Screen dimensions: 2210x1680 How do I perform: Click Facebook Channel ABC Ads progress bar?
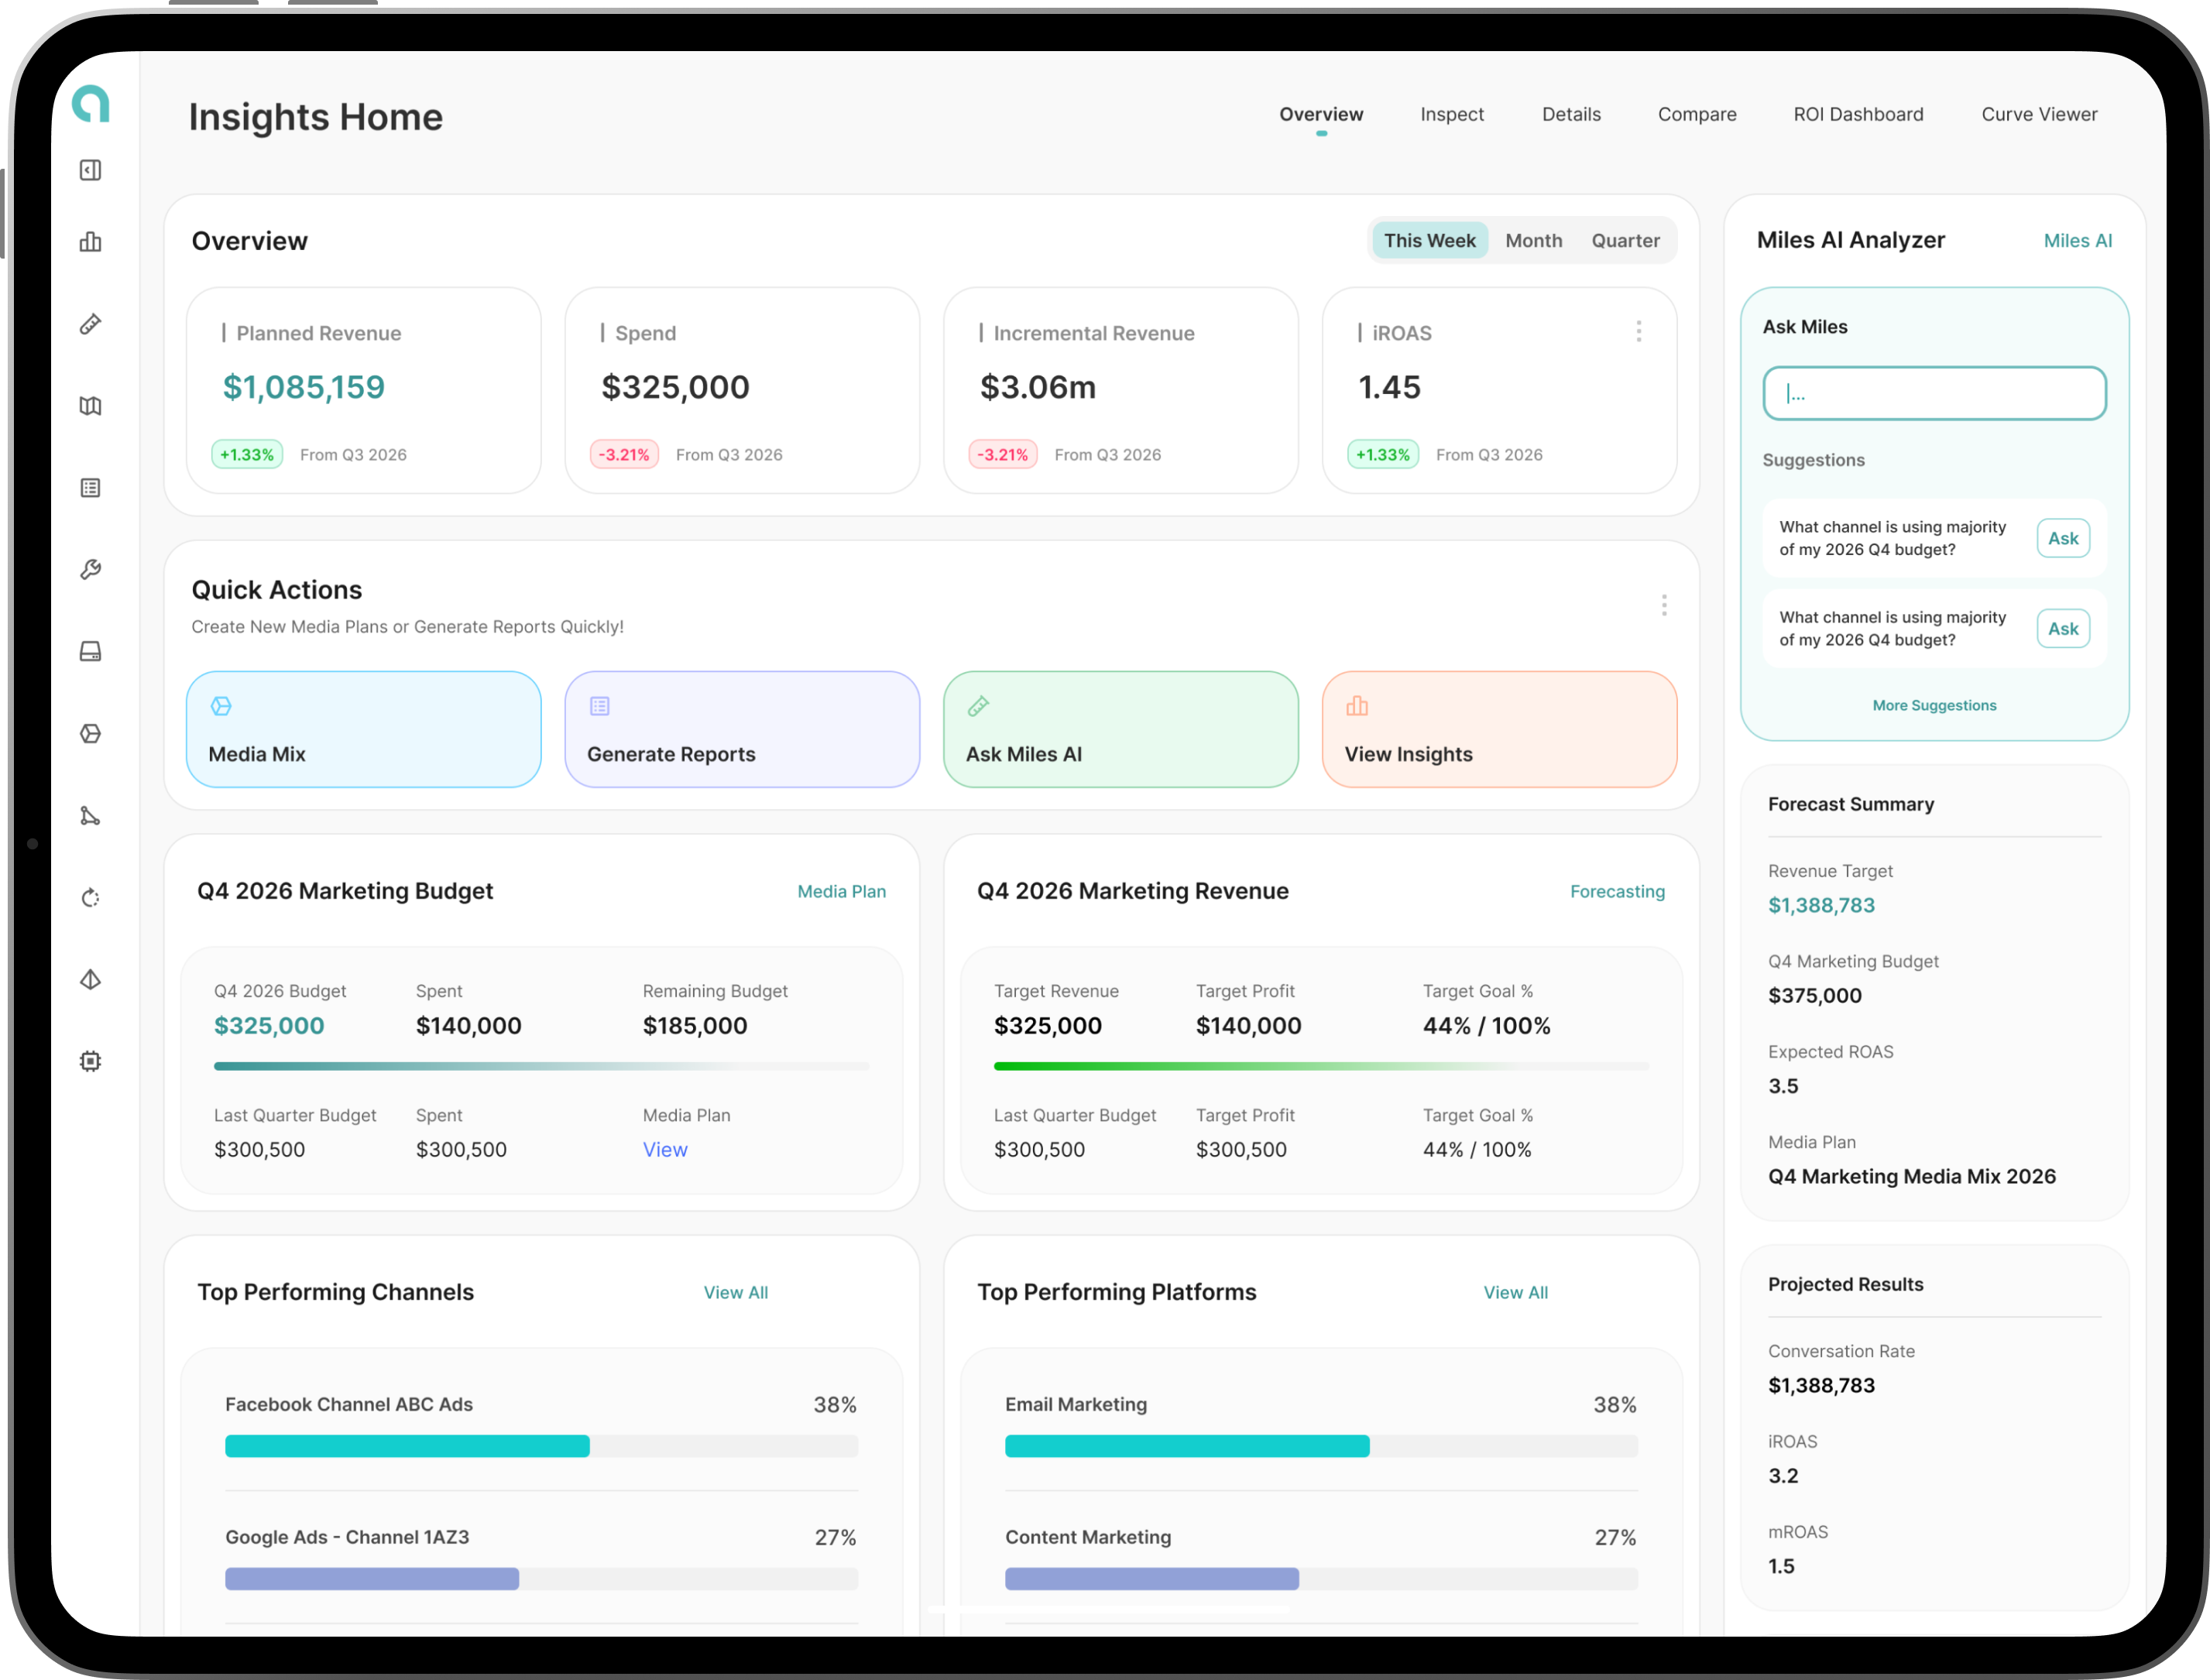tap(541, 1447)
